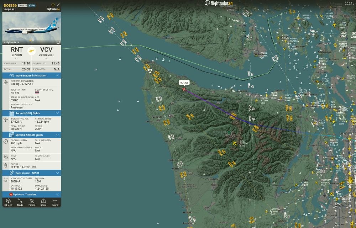Expand flightradar24 Travelers section

click(x=32, y=195)
